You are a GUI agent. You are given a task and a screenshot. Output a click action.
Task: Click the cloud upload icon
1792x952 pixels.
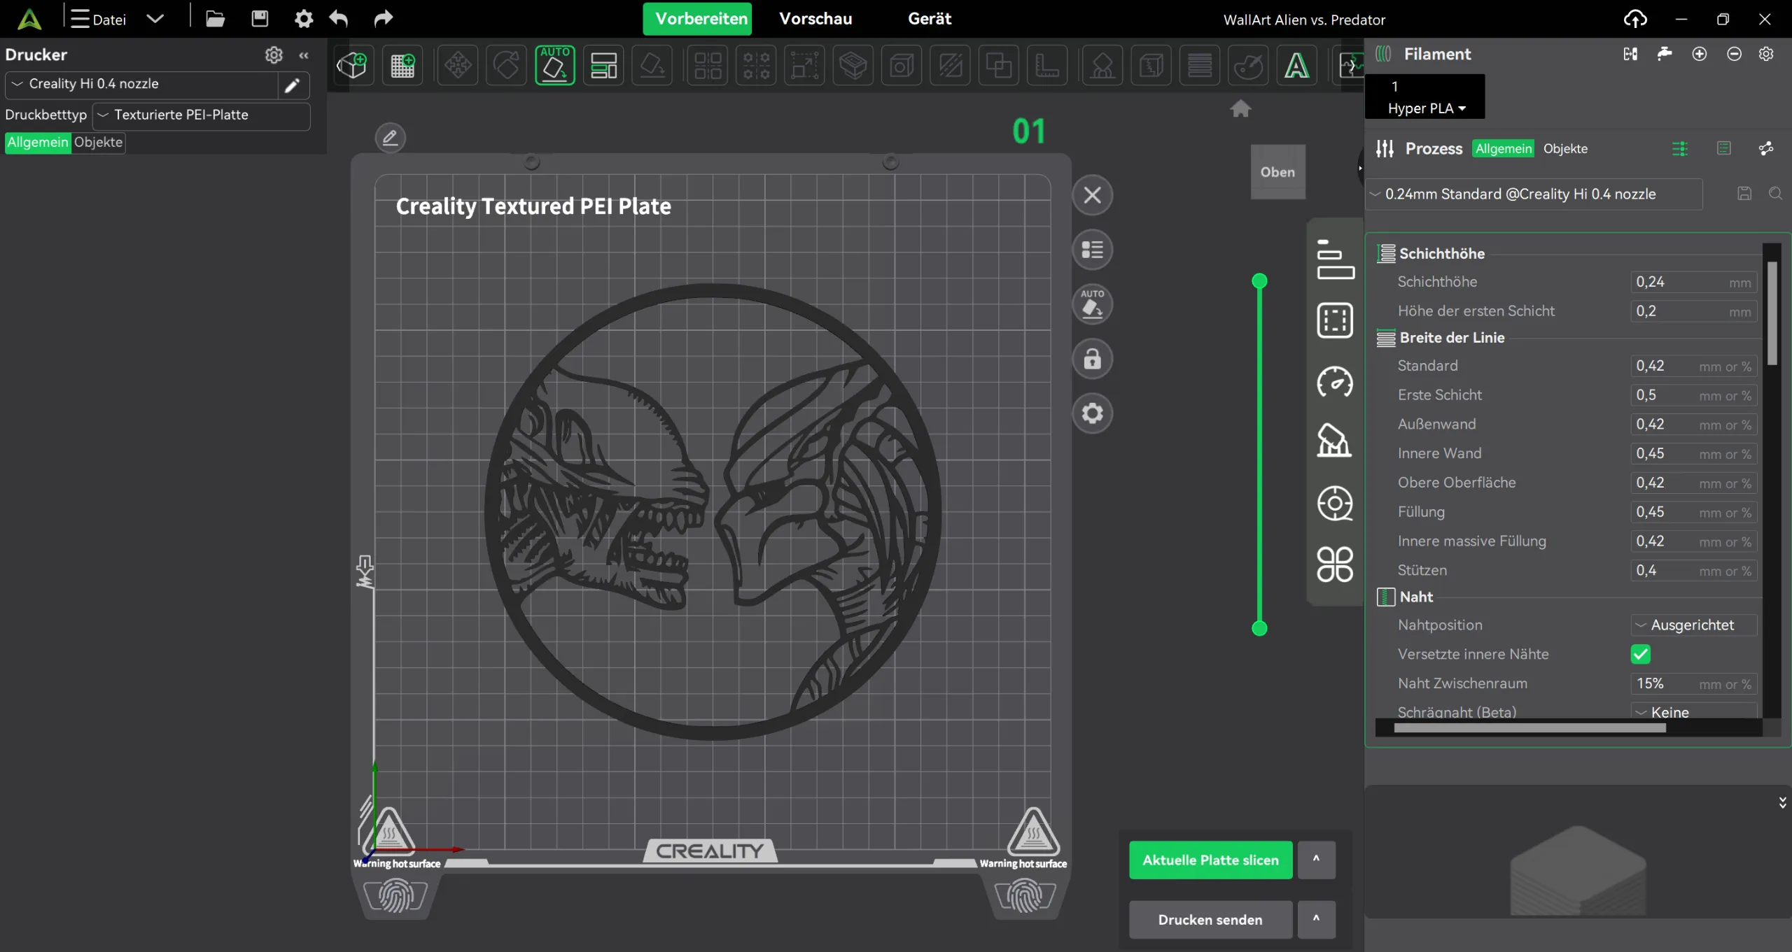pyautogui.click(x=1635, y=19)
